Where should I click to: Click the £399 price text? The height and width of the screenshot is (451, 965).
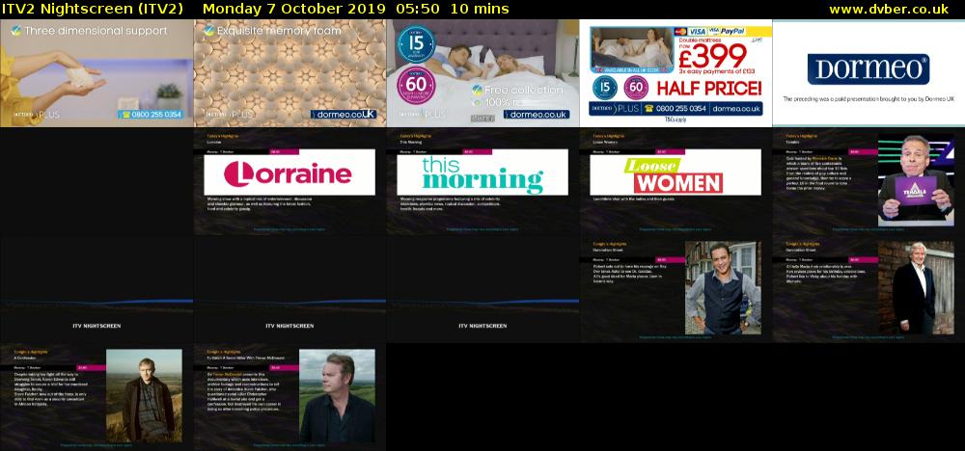[x=712, y=57]
